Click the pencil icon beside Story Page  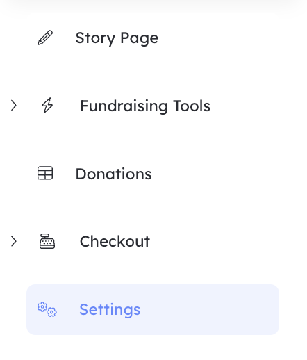45,38
